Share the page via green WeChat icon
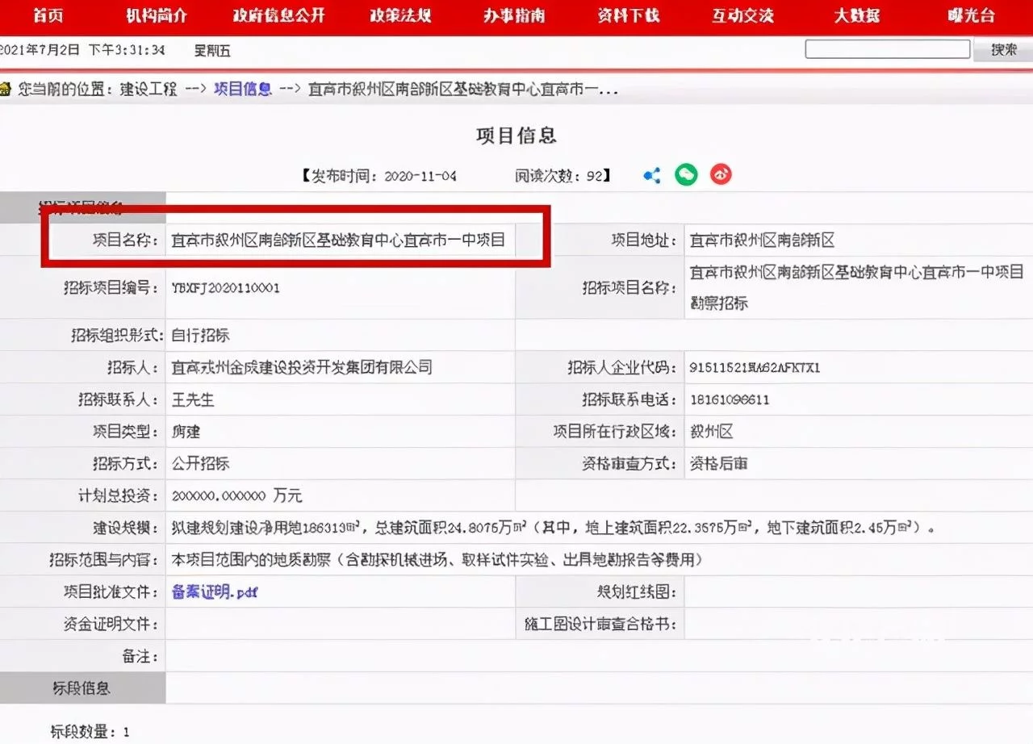This screenshot has height=744, width=1033. pos(686,174)
